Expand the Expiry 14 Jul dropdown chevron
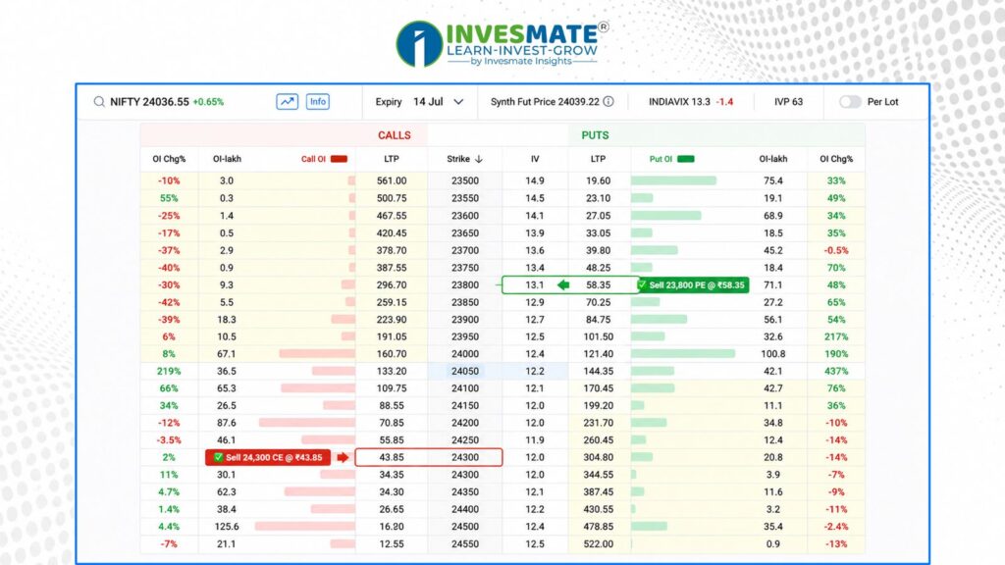This screenshot has width=1005, height=565. 458,102
